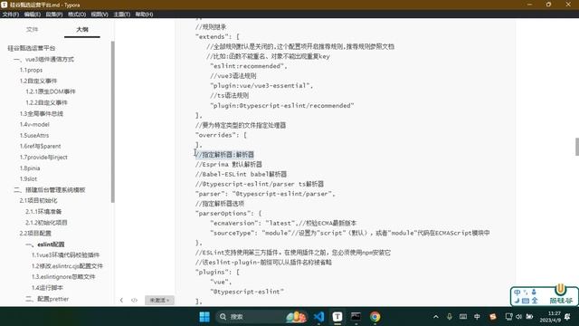Open outline entry 1.1props
This screenshot has width=579, height=326.
coord(31,70)
